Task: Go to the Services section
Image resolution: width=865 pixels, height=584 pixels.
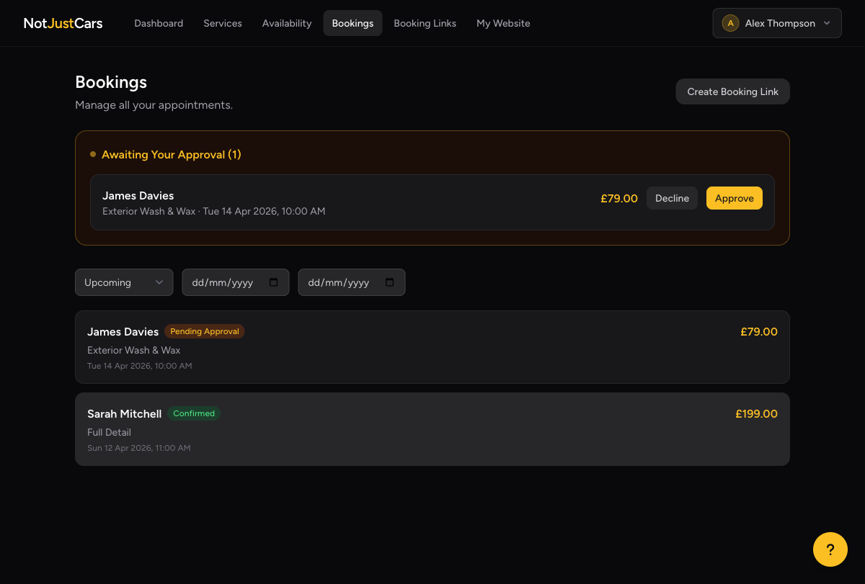Action: pyautogui.click(x=223, y=22)
